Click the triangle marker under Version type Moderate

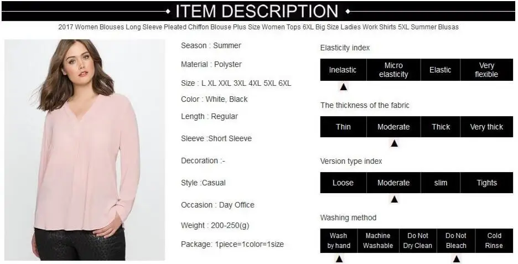point(394,199)
